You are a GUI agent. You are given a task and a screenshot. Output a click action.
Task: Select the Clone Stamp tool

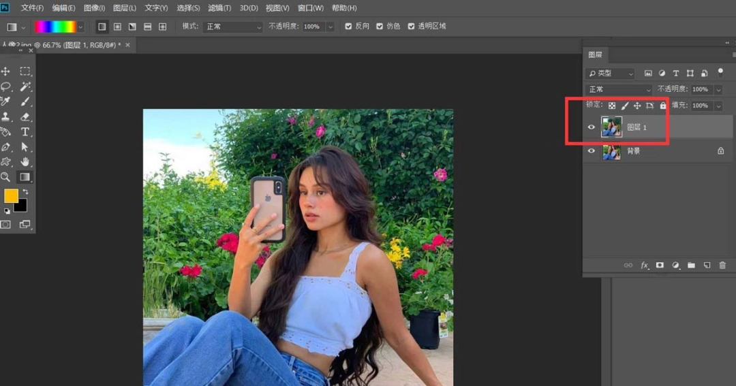[5, 117]
